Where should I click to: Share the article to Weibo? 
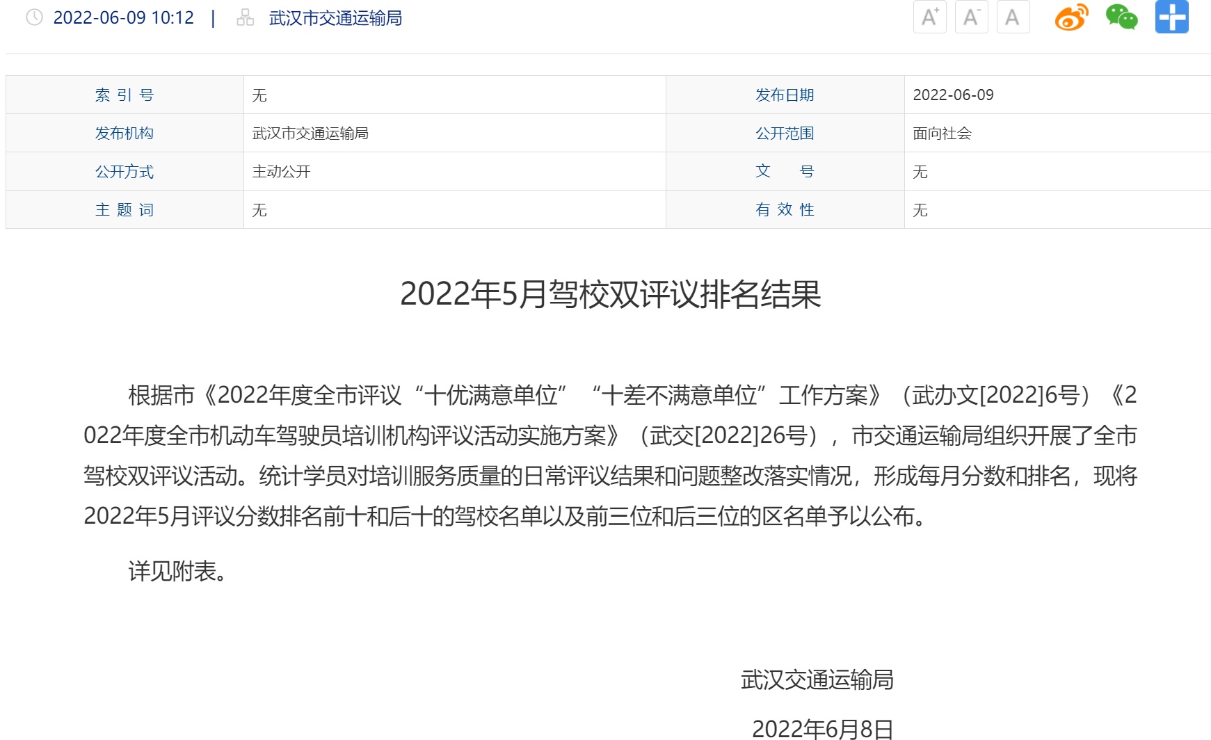click(1071, 17)
